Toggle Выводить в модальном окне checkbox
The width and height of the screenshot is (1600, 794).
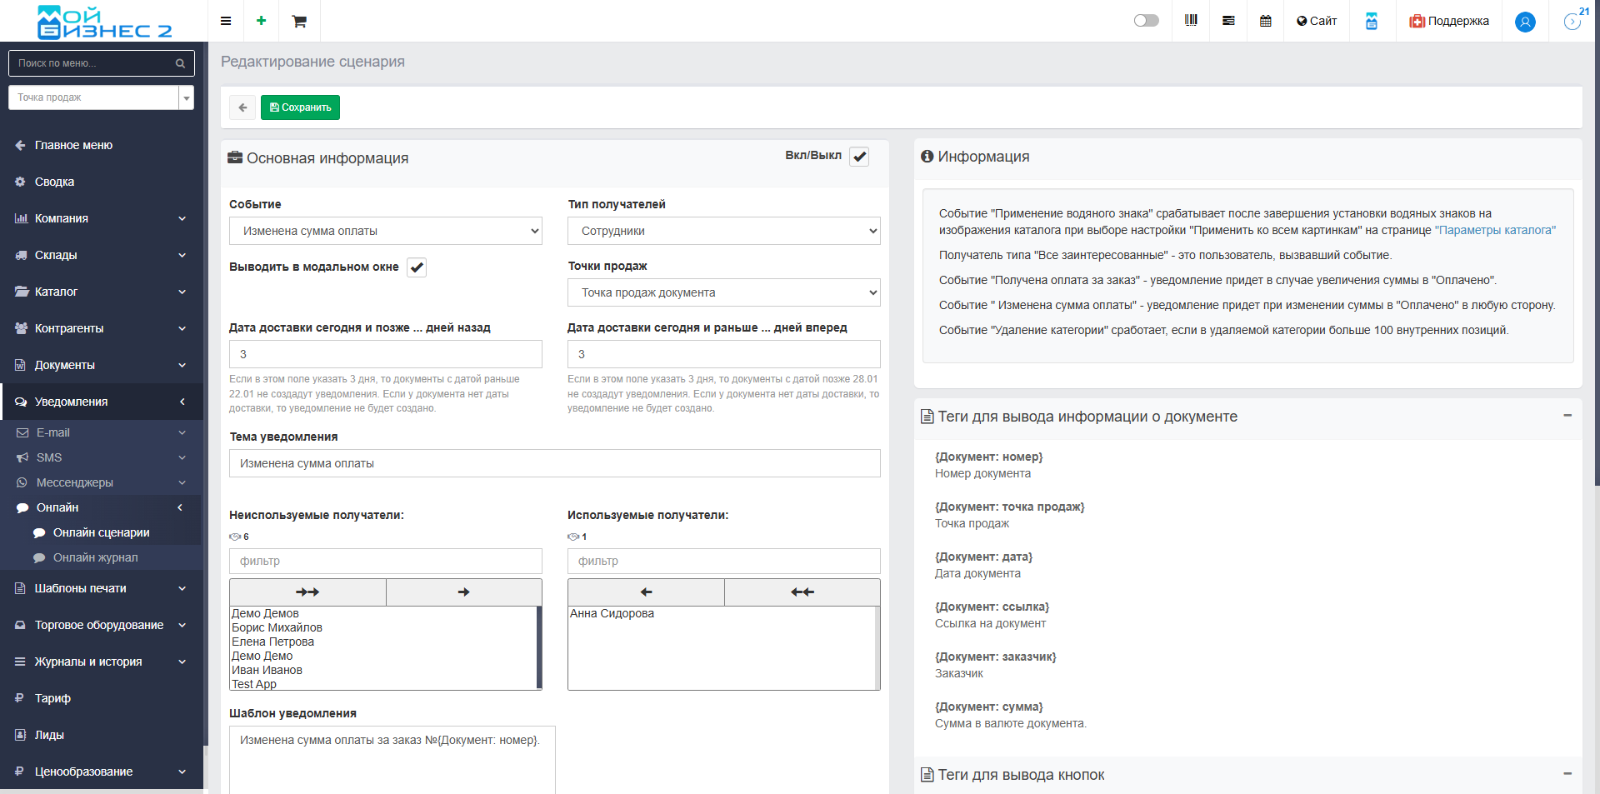pyautogui.click(x=417, y=267)
